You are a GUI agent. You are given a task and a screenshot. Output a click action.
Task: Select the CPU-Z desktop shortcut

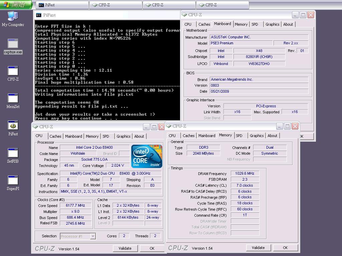click(x=13, y=74)
